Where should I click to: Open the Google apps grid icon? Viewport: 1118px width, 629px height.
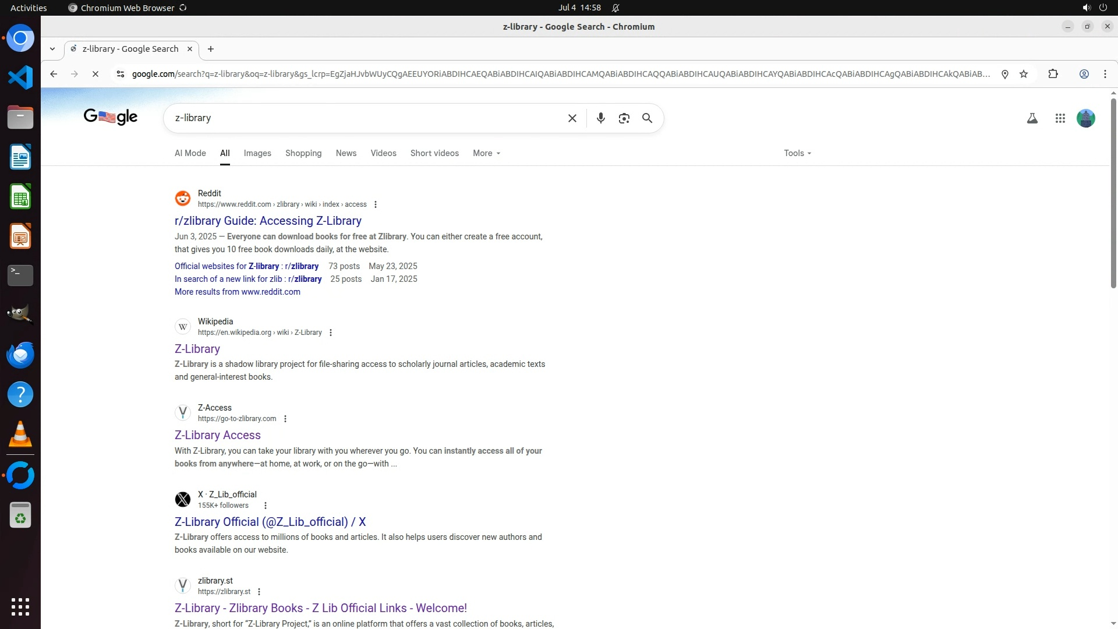tap(1060, 118)
